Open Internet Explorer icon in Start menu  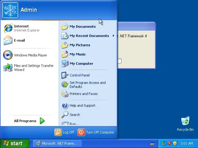[x=8, y=28]
